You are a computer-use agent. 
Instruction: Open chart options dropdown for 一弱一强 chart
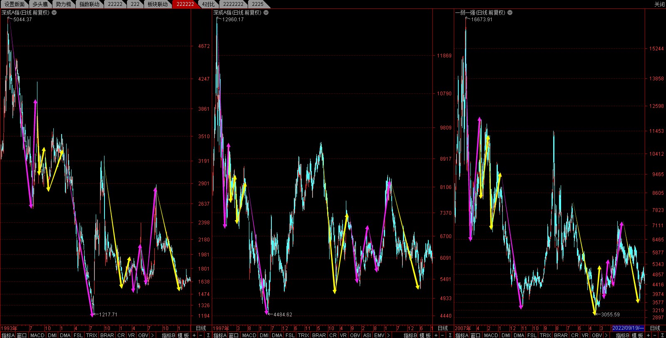click(x=510, y=12)
